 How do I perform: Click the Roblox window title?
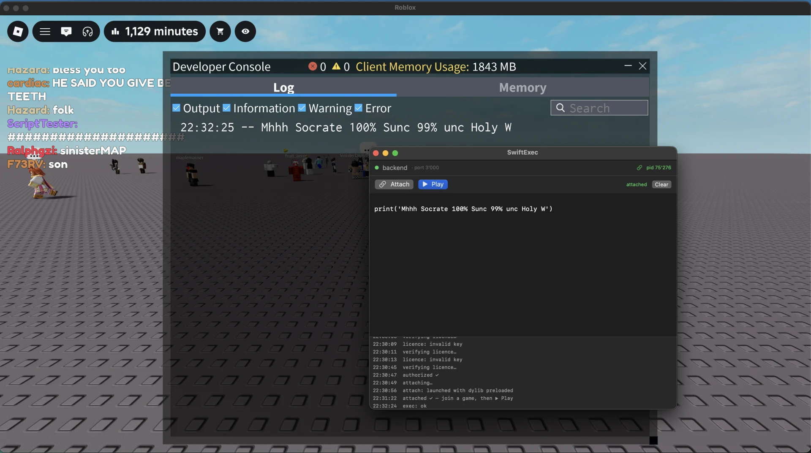click(405, 8)
